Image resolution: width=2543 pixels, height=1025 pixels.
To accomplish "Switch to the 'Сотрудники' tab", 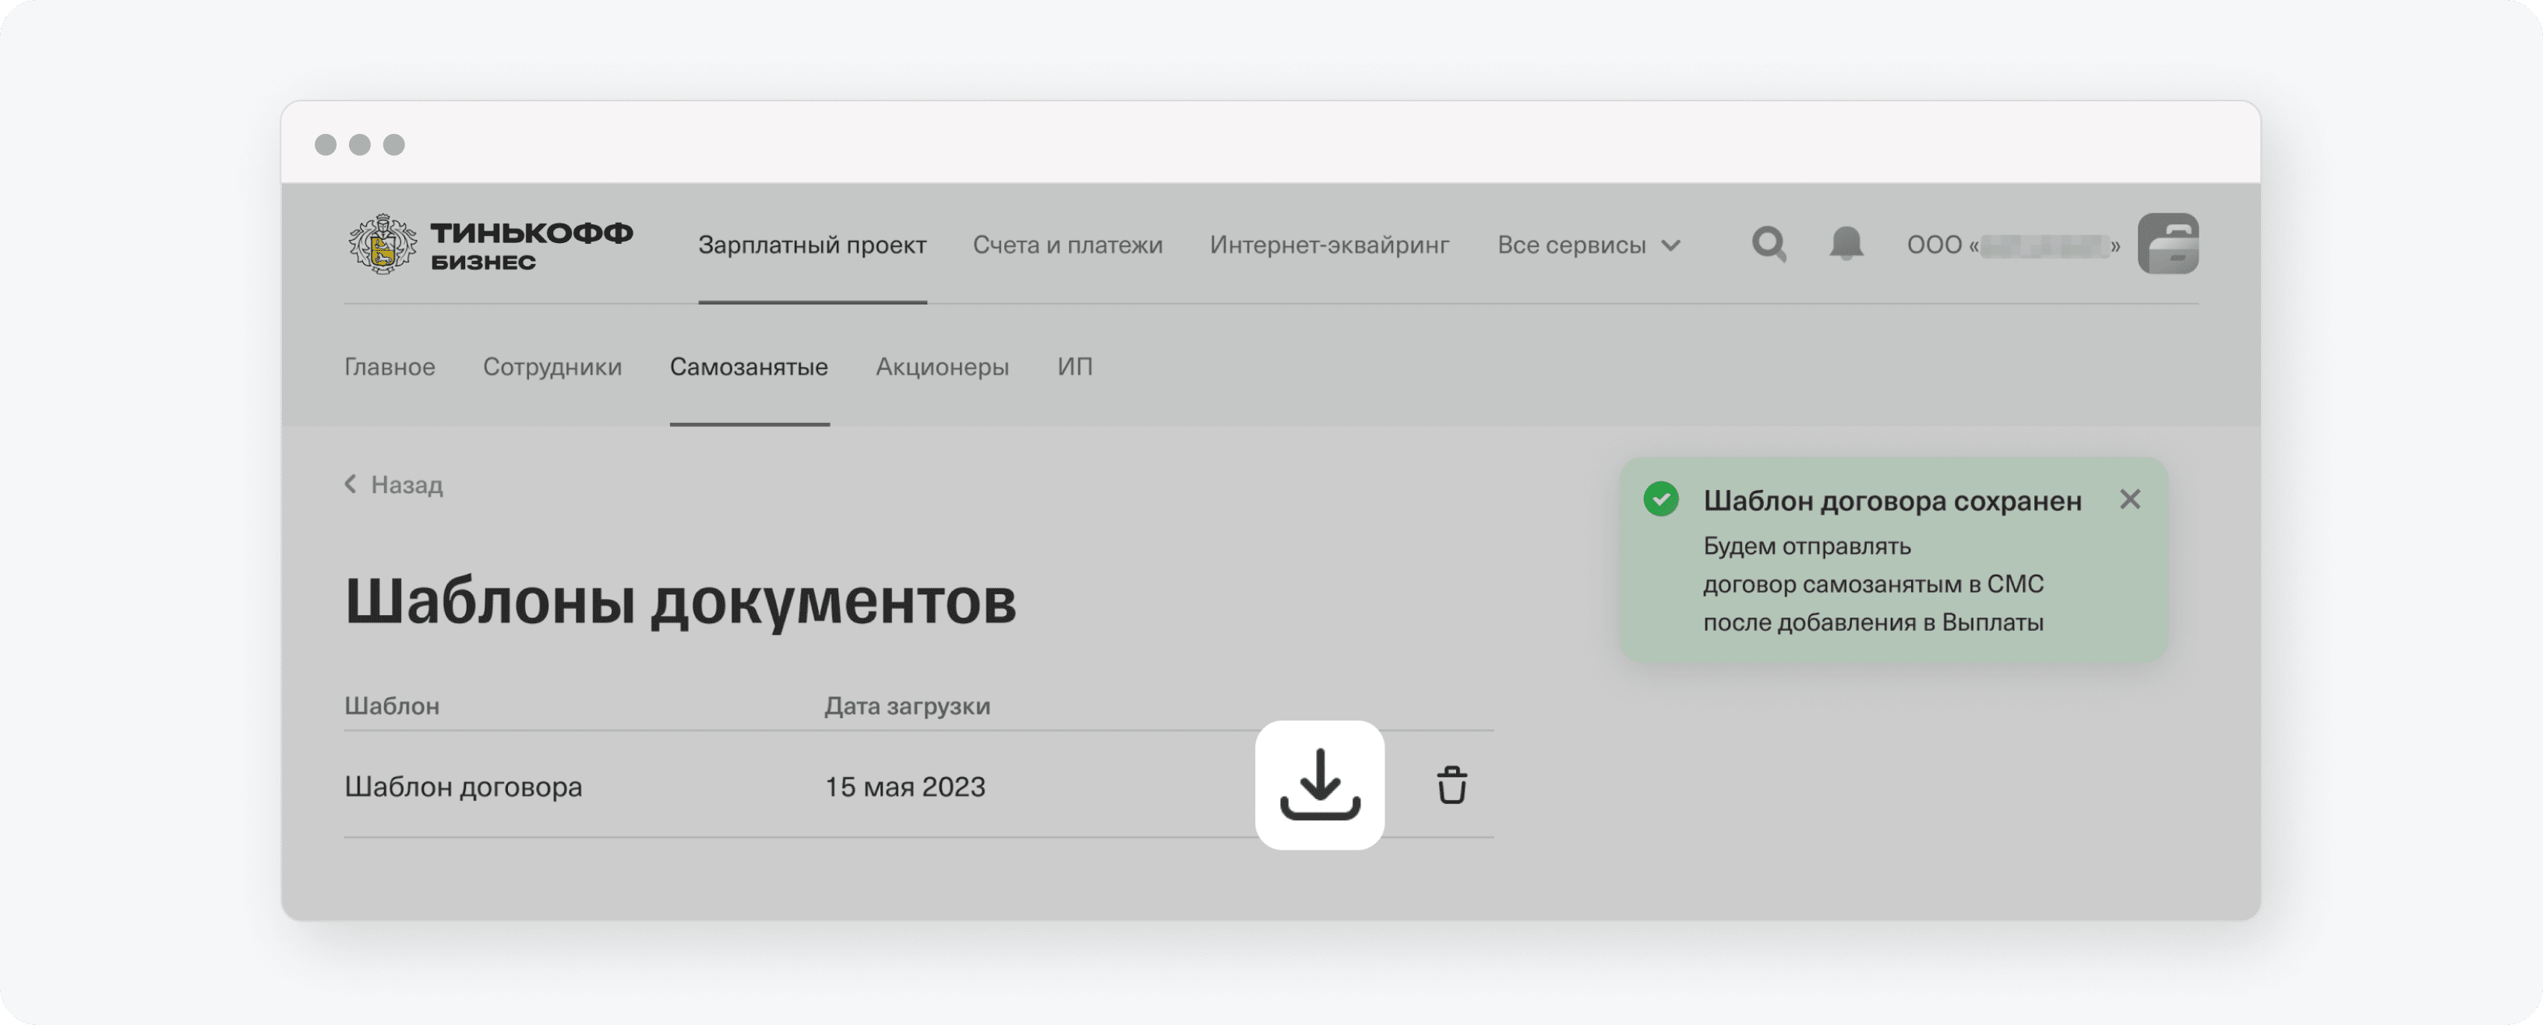I will click(x=552, y=367).
